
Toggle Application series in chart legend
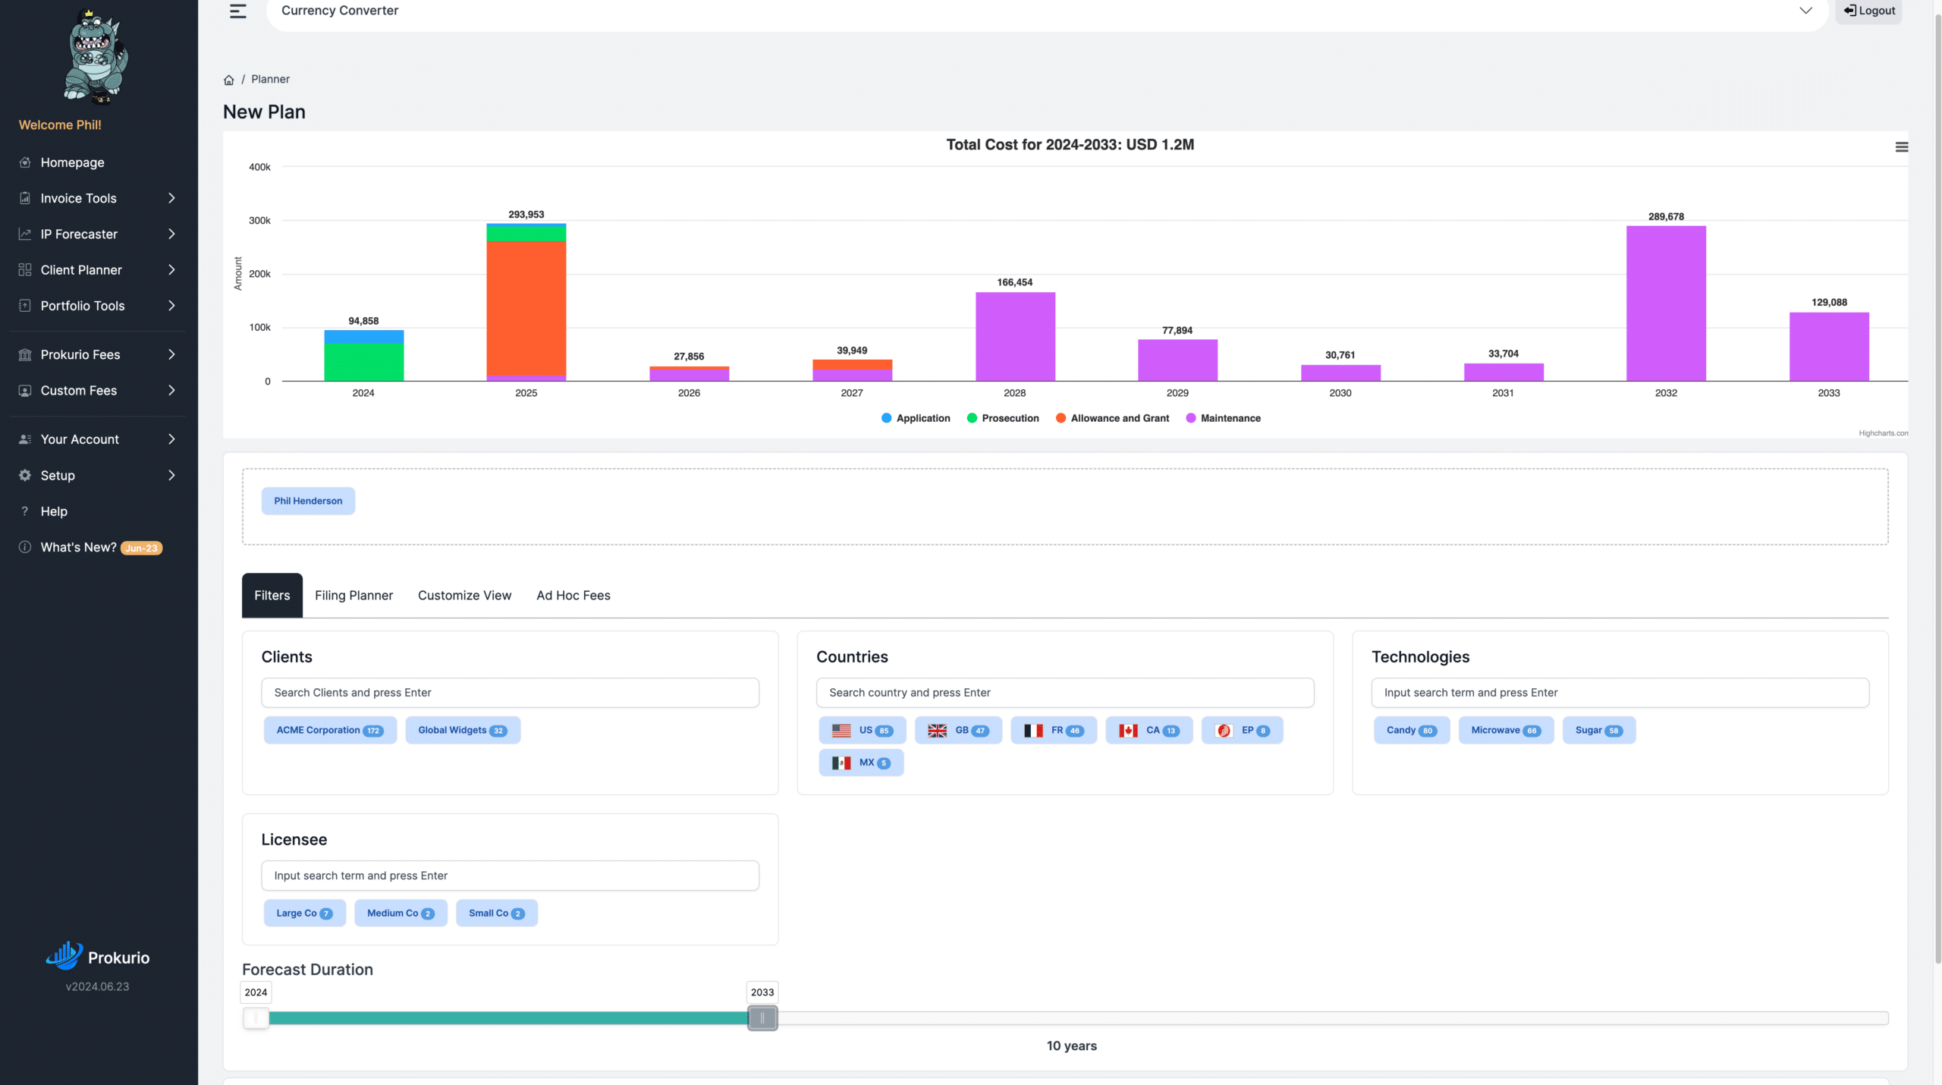click(x=916, y=418)
